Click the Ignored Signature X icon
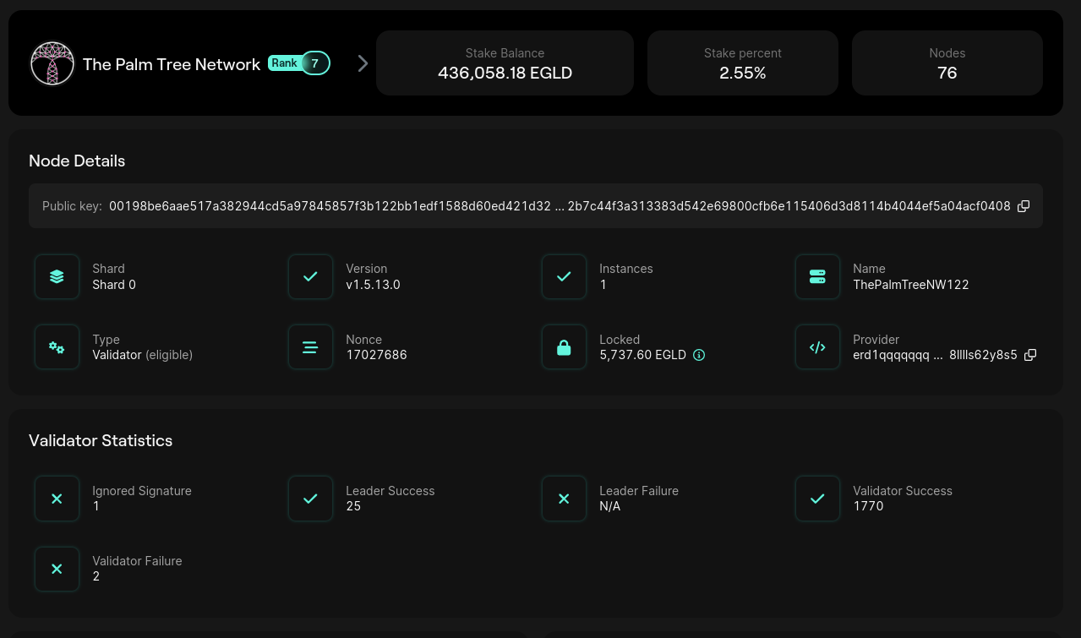The height and width of the screenshot is (638, 1081). 57,499
